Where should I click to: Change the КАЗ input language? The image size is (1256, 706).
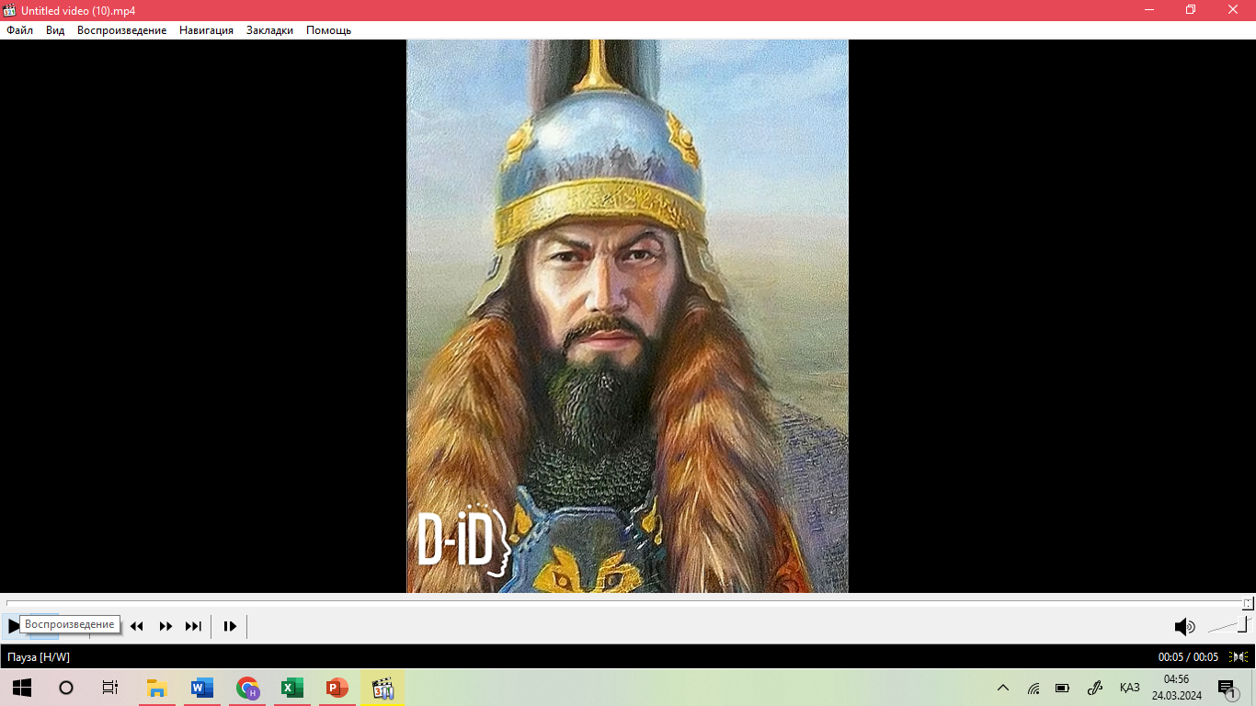[1129, 688]
